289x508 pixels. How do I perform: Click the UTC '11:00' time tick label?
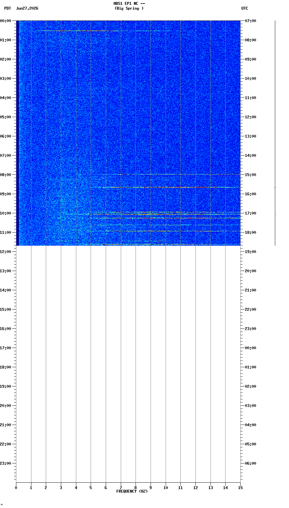251,98
